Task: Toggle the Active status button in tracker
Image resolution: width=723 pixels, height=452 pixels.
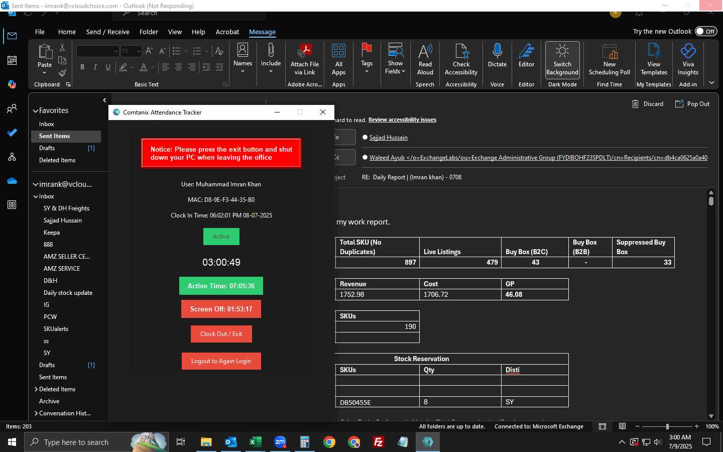Action: point(221,237)
